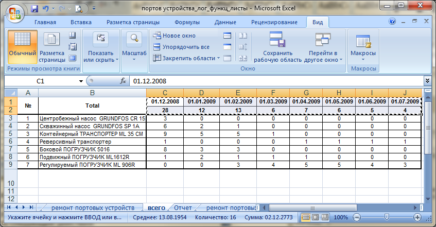Select cell with 01.04.2009 date
This screenshot has width=436, height=227.
[306, 101]
